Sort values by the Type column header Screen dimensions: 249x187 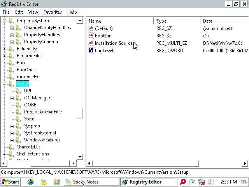point(177,21)
